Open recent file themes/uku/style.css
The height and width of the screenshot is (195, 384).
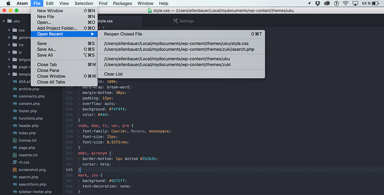coord(181,44)
